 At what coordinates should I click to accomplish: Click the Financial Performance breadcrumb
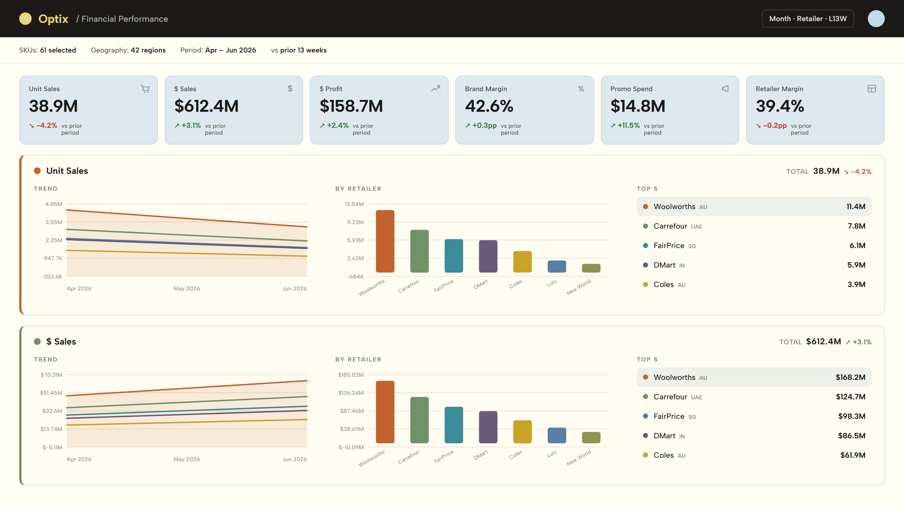[125, 19]
